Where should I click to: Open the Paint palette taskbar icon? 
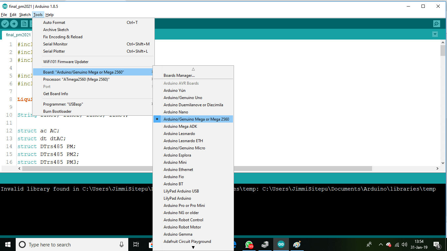click(x=297, y=244)
